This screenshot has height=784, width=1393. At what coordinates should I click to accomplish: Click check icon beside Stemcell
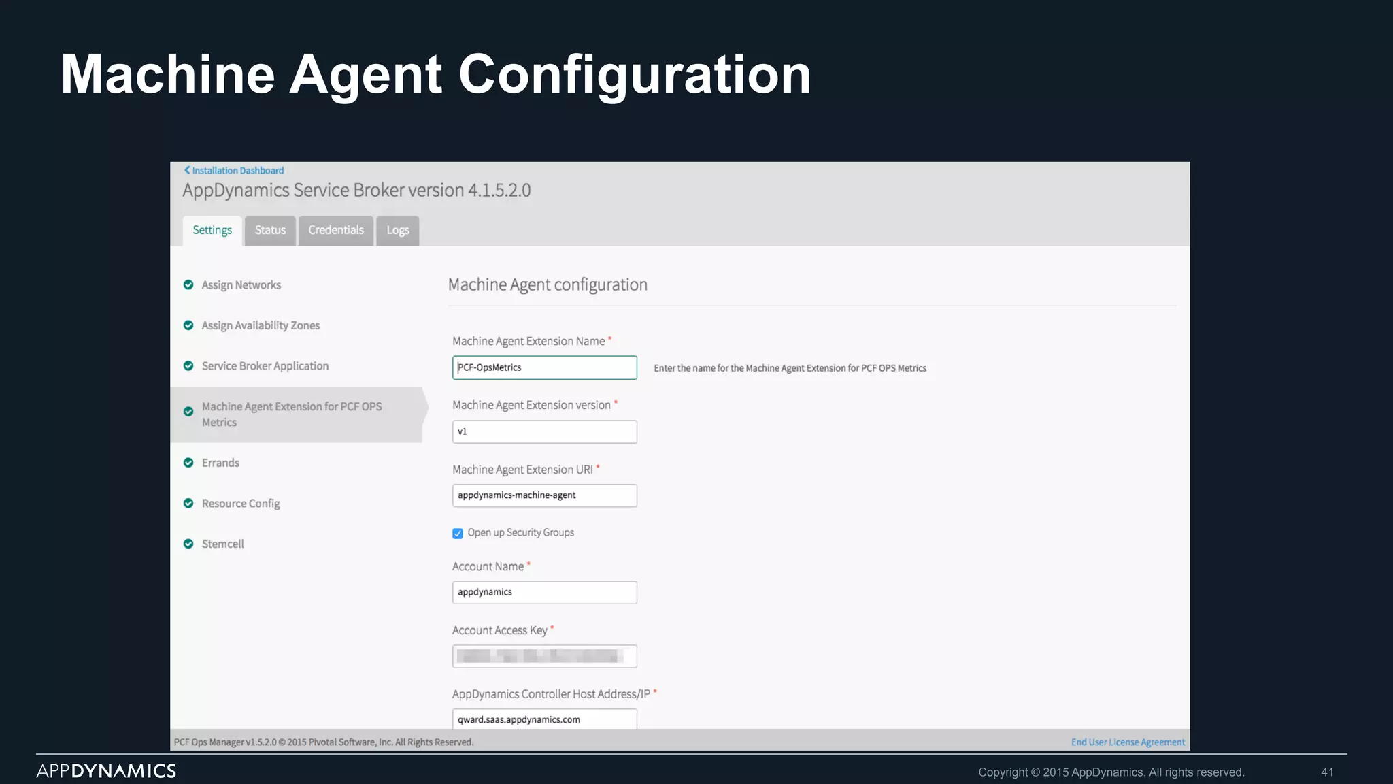coord(188,544)
